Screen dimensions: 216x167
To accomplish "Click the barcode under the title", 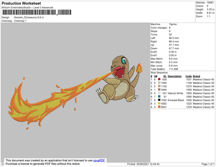I will click(x=37, y=12).
